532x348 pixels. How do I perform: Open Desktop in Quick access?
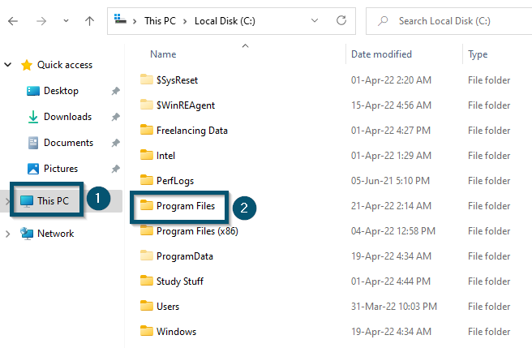tap(61, 91)
